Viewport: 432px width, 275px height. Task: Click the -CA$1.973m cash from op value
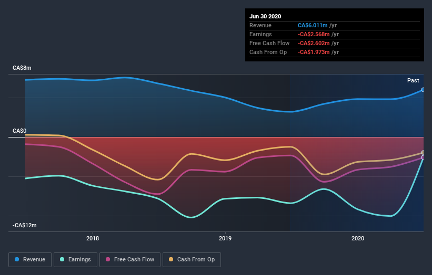click(x=314, y=52)
